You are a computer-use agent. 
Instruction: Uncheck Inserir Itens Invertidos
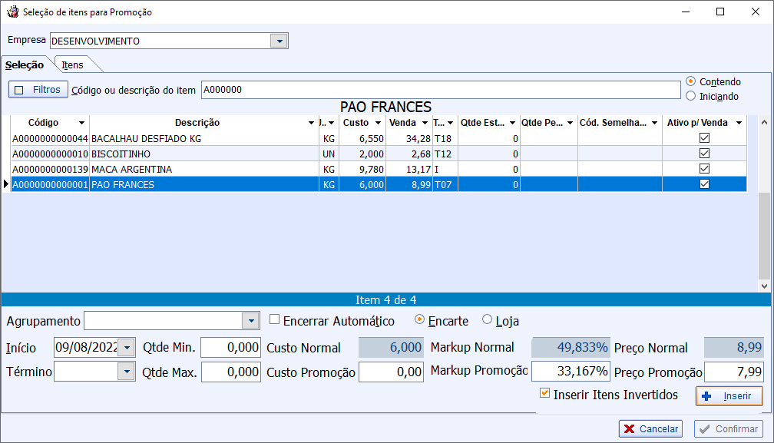click(545, 394)
